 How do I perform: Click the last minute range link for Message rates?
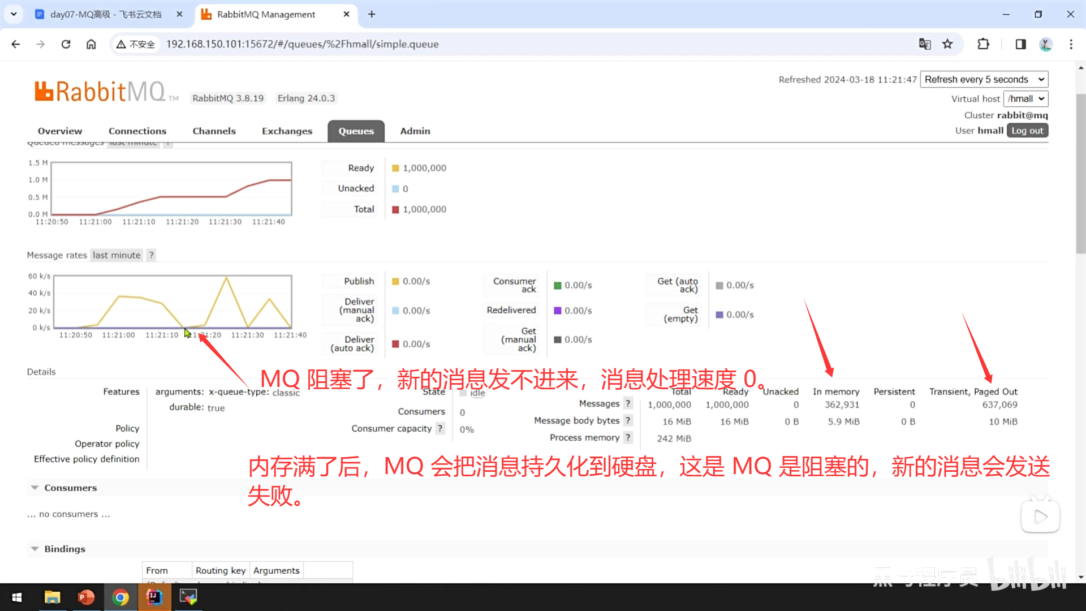tap(117, 255)
